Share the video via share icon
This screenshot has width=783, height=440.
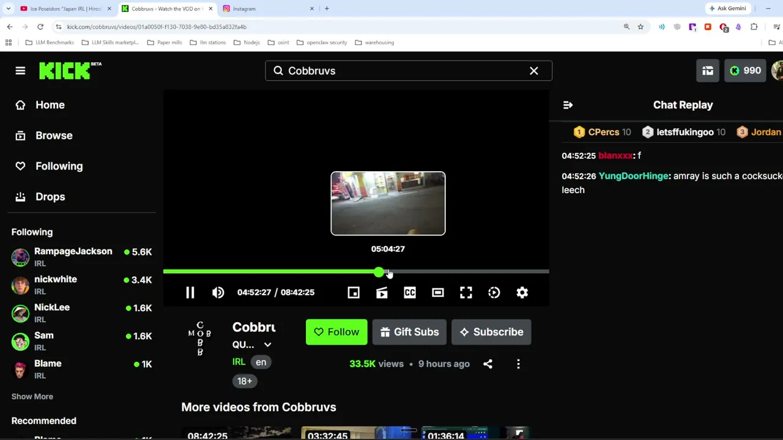click(488, 364)
